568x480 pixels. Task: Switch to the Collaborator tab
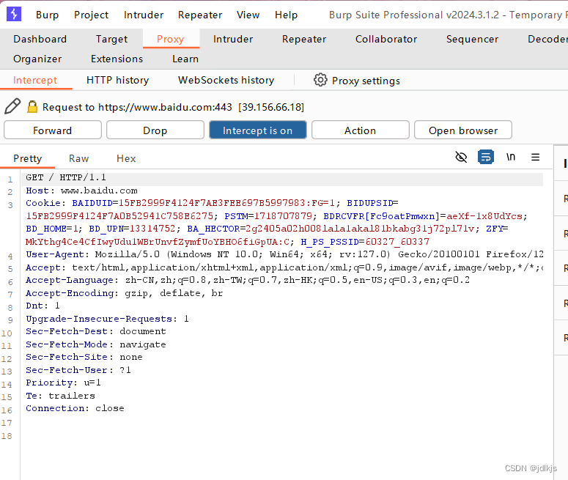pyautogui.click(x=386, y=39)
